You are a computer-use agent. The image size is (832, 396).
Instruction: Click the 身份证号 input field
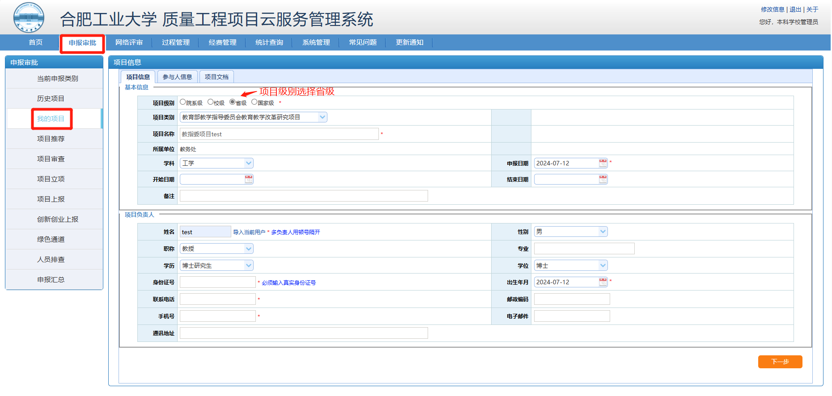tap(217, 282)
